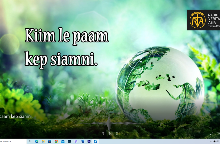
Task: Click the 'paam kep siamni.' subtitle text
Action: click(16, 116)
